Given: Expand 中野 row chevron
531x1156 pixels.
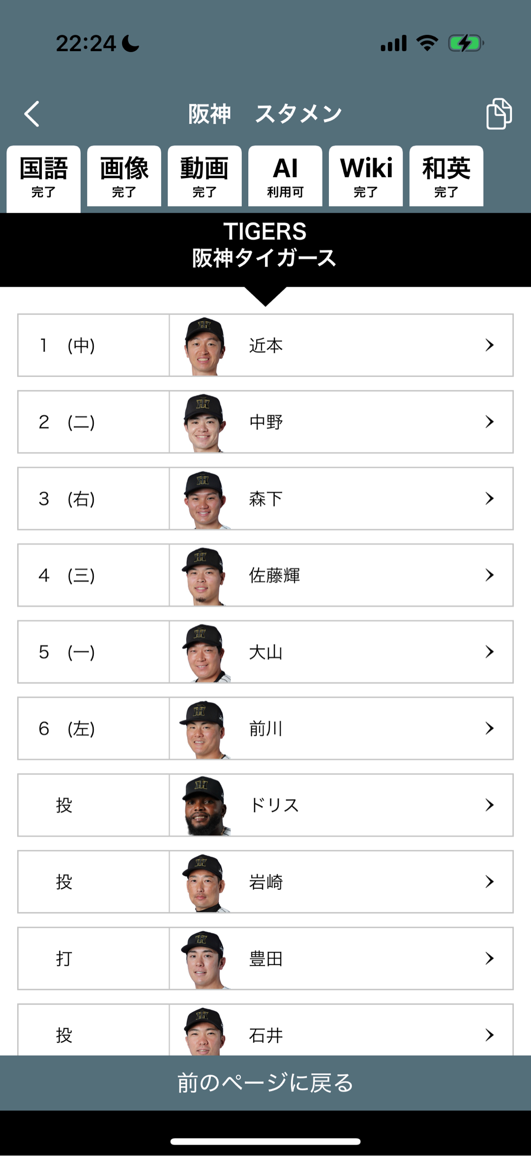Looking at the screenshot, I should 489,422.
